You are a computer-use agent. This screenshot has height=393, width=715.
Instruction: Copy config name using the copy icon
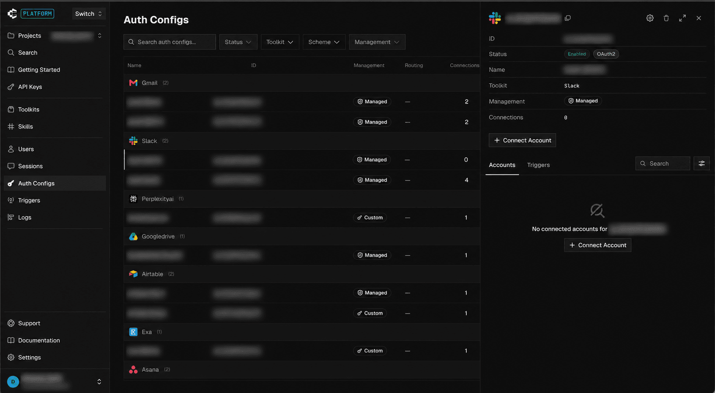(x=567, y=18)
